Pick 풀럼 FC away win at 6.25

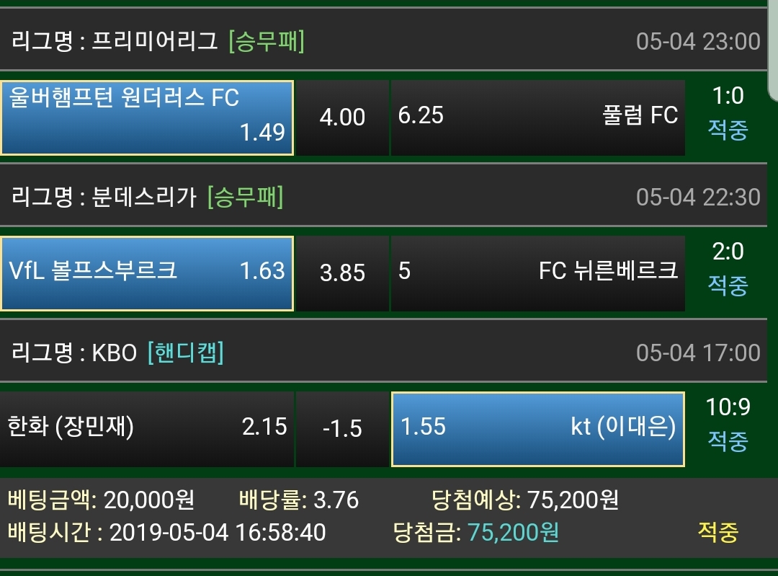[537, 118]
